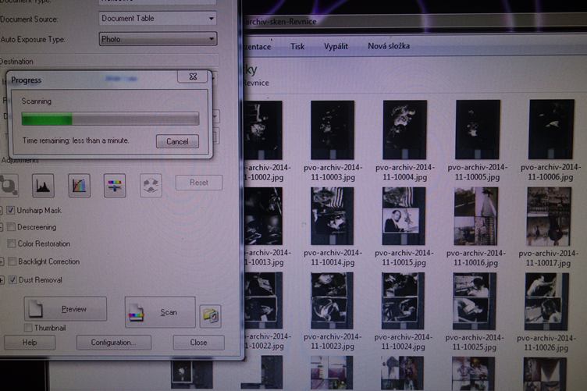The height and width of the screenshot is (391, 587).
Task: Open the Document Source dropdown
Action: click(158, 18)
